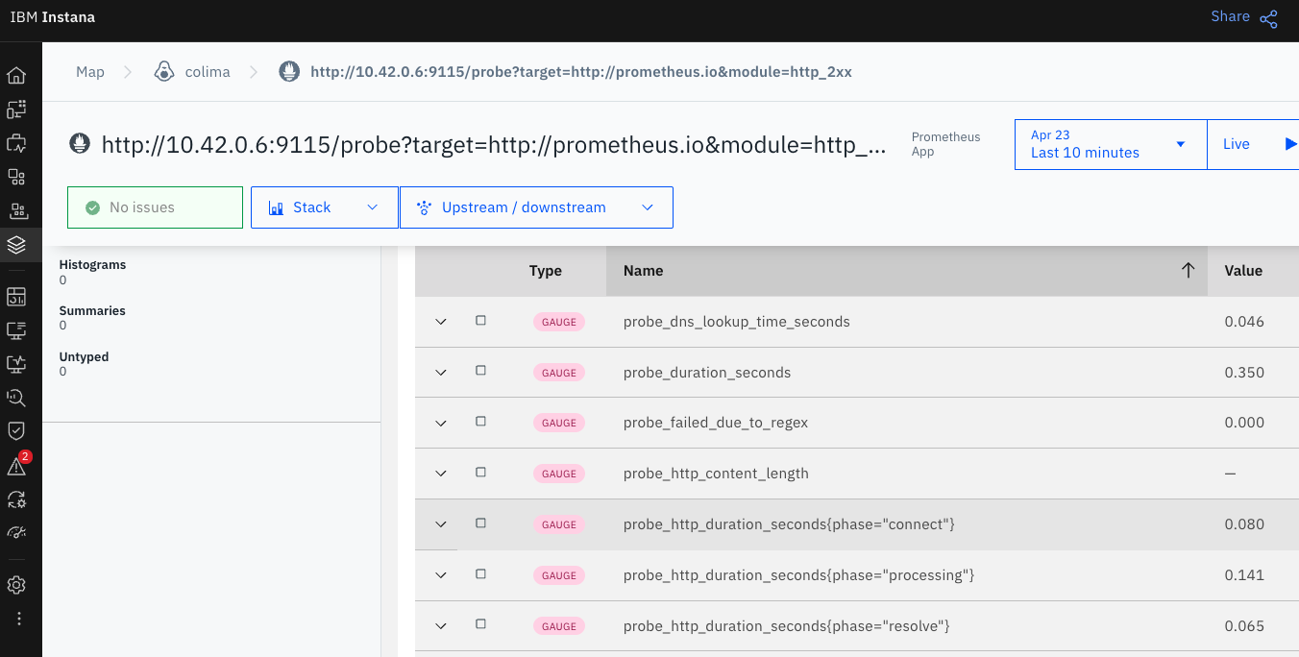The height and width of the screenshot is (657, 1299).
Task: Open the sidebar icon directly above the stacked layers
Action: click(x=16, y=211)
